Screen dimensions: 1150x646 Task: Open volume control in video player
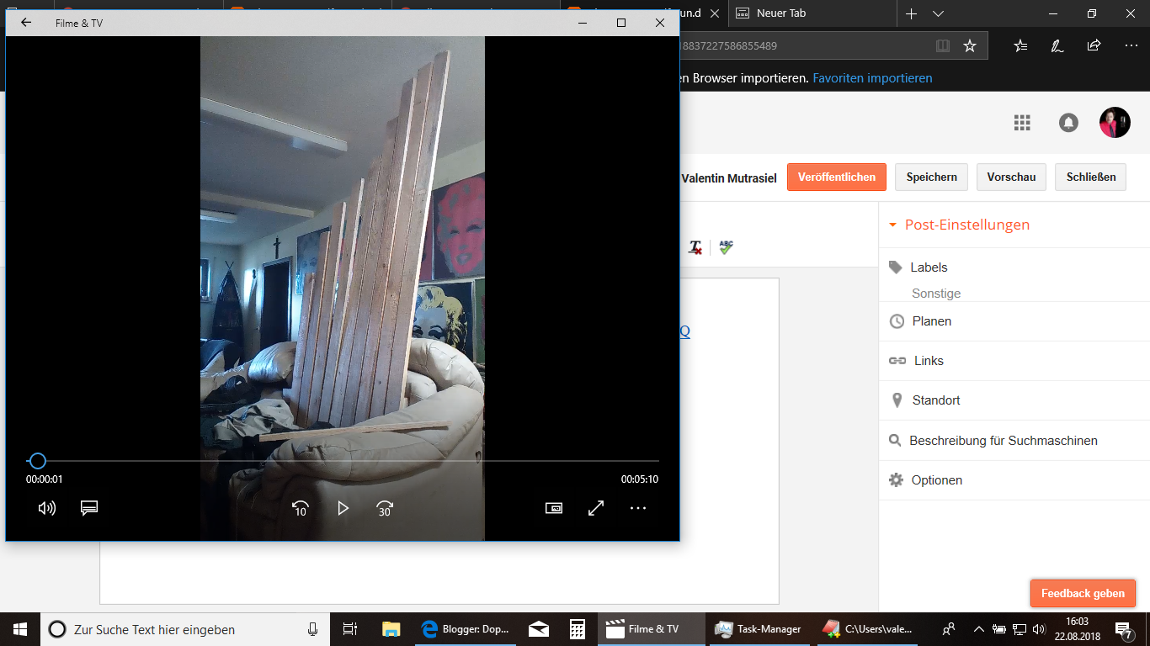pos(47,508)
